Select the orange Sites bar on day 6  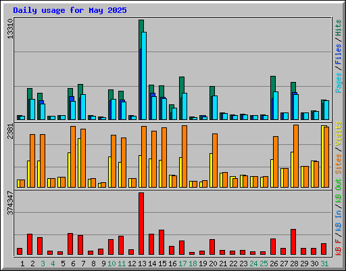[x=73, y=157]
